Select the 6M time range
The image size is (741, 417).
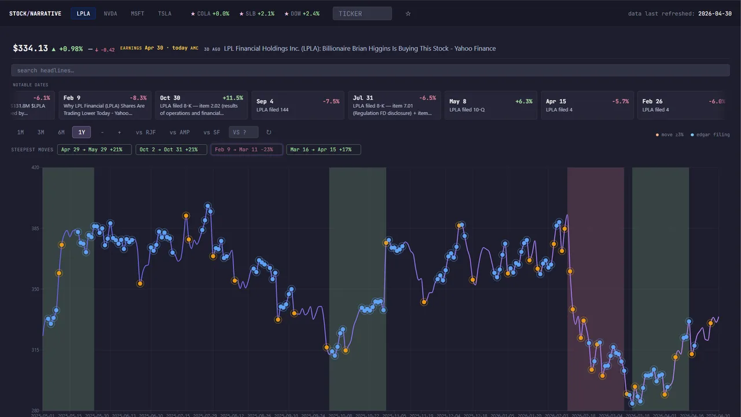pos(61,133)
